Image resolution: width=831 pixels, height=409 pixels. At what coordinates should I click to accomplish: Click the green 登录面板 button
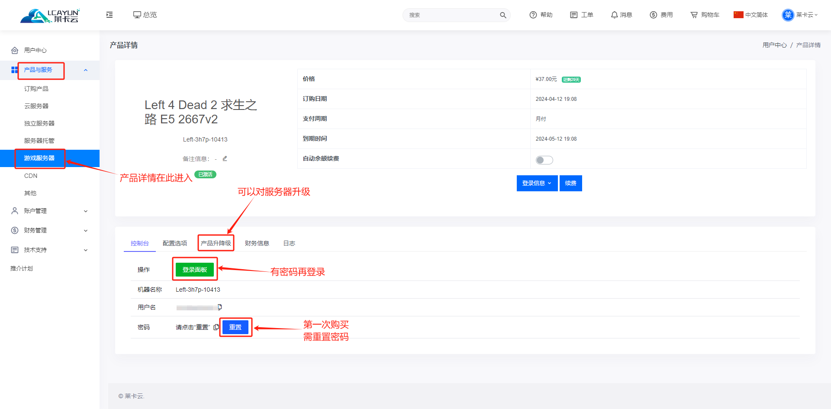(x=195, y=270)
